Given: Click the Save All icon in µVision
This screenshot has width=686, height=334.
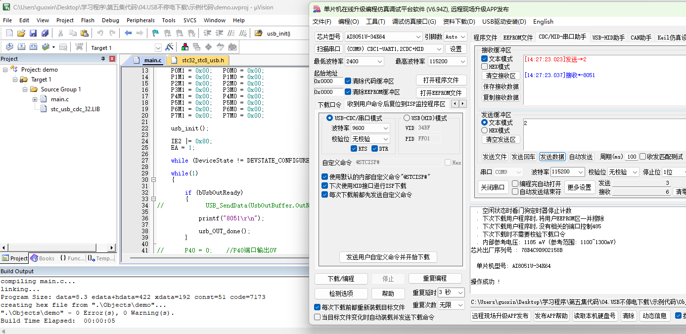Looking at the screenshot, I should 45,33.
